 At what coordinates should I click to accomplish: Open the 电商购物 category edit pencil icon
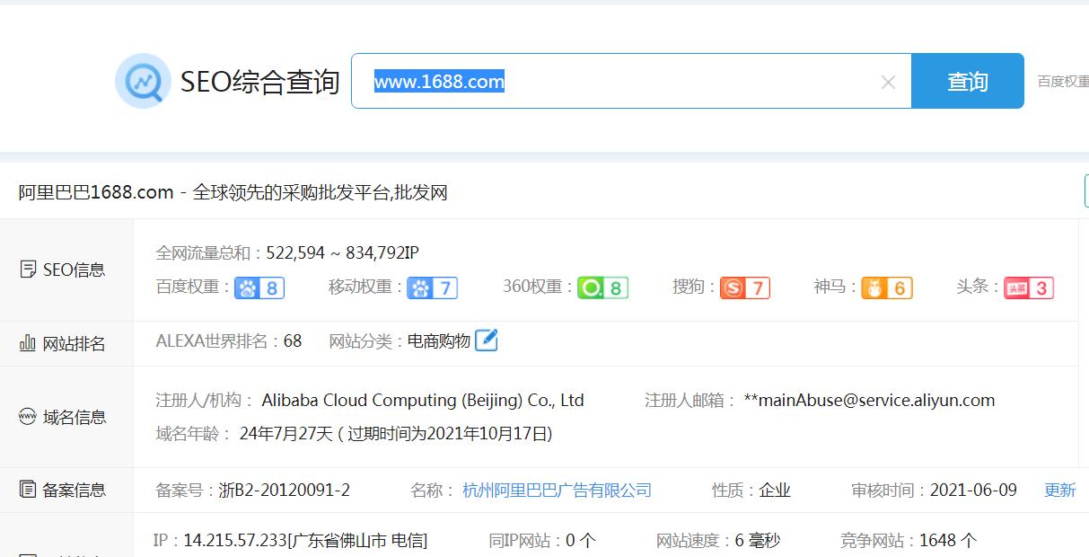tap(487, 340)
